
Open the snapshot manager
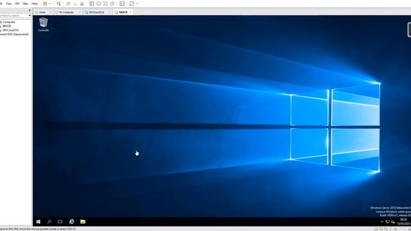pyautogui.click(x=82, y=4)
